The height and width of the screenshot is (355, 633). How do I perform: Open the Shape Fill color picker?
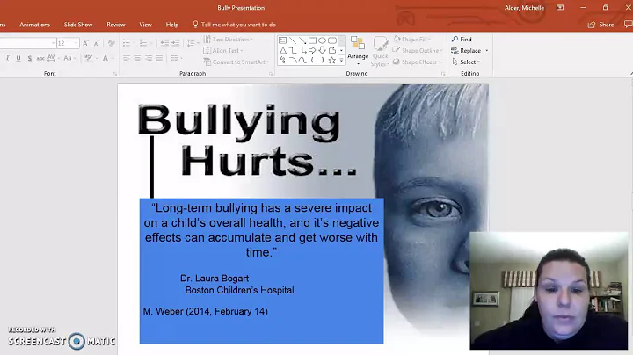click(x=412, y=40)
